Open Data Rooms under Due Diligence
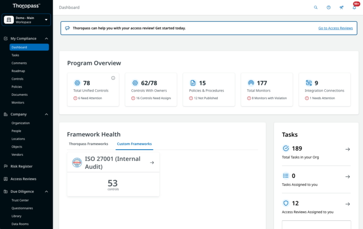Image resolution: width=363 pixels, height=229 pixels. [20, 224]
